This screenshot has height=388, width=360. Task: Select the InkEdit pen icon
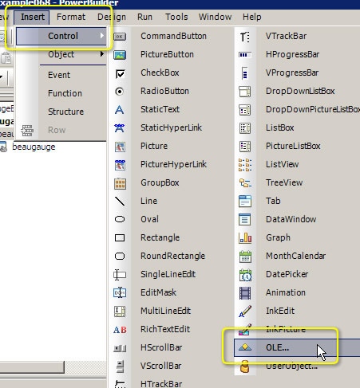245,312
